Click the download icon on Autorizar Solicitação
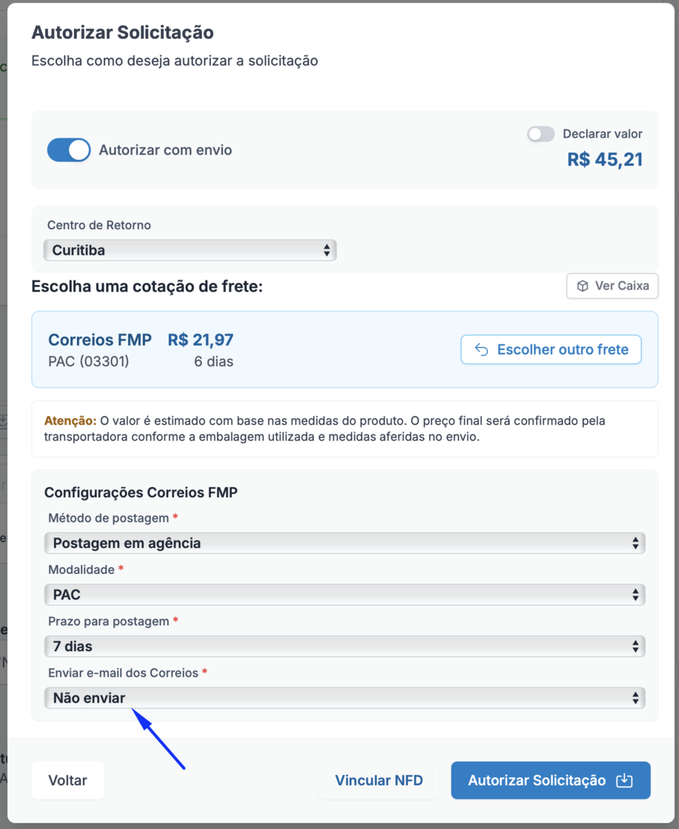This screenshot has height=829, width=679. (624, 780)
